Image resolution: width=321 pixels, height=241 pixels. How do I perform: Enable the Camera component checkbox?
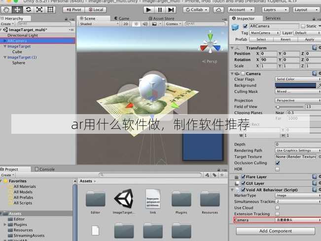(x=243, y=73)
